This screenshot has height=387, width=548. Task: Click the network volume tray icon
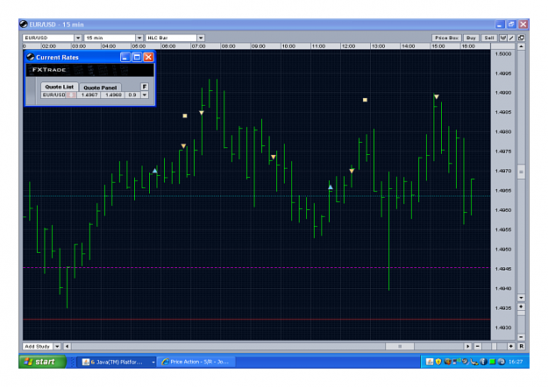[456, 362]
